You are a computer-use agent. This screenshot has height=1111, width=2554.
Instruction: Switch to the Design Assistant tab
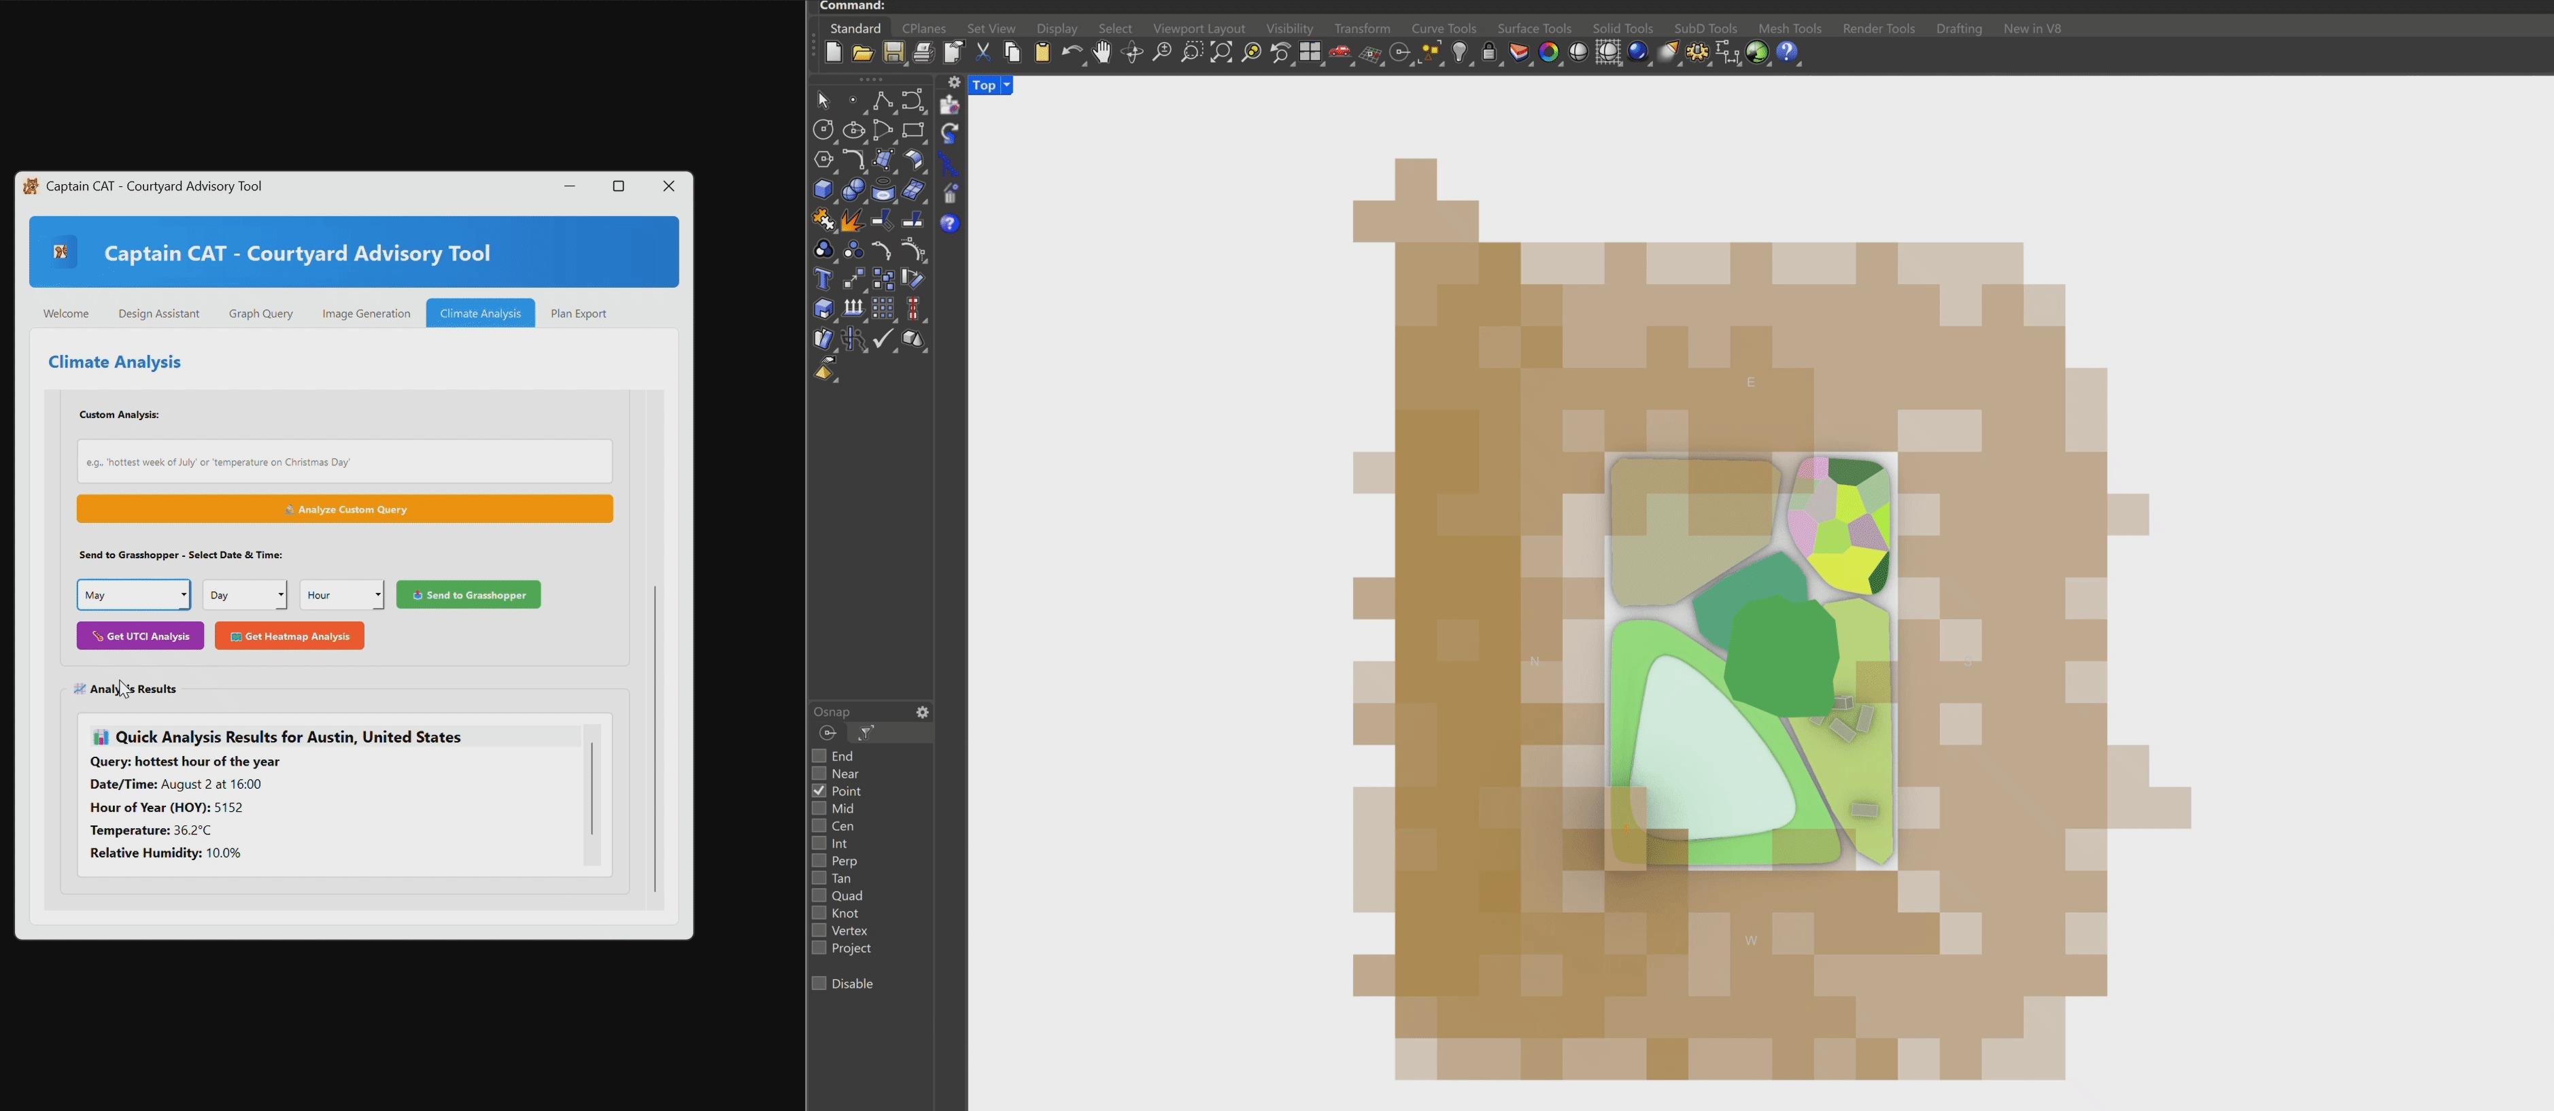pyautogui.click(x=158, y=313)
